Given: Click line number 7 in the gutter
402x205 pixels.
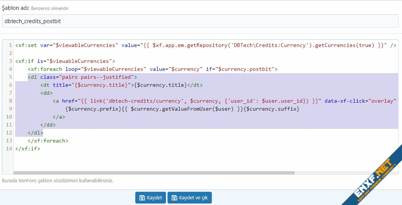Looking at the screenshot, I should [10, 93].
